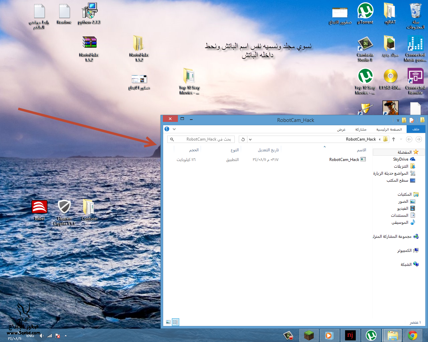Click the Minecraft block taskbar icon

tap(309, 335)
